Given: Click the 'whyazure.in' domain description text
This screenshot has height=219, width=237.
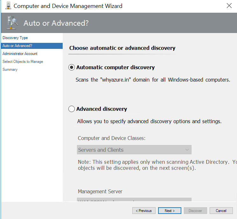Looking at the screenshot, I should point(153,80).
